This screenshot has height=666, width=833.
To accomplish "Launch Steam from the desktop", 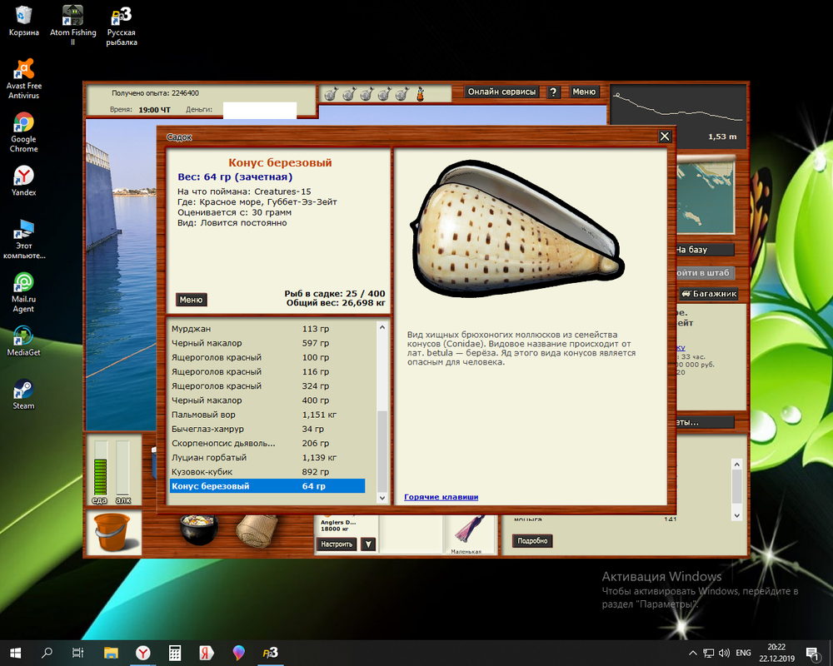I will [23, 395].
